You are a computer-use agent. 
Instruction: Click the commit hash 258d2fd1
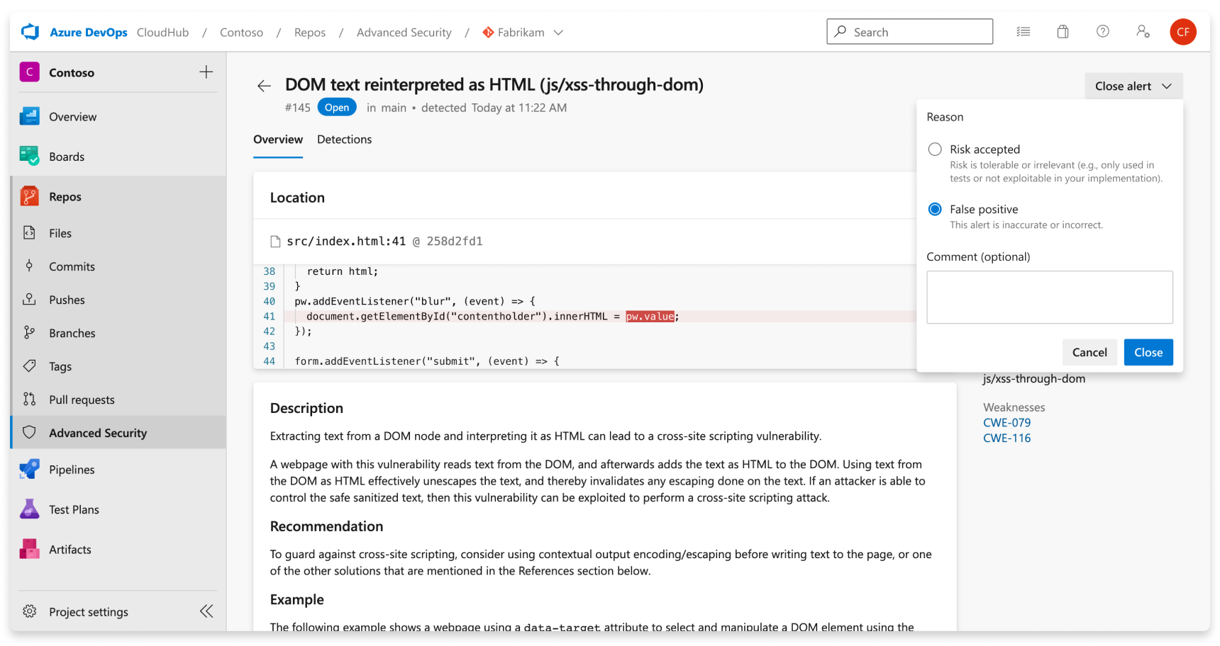pyautogui.click(x=455, y=242)
